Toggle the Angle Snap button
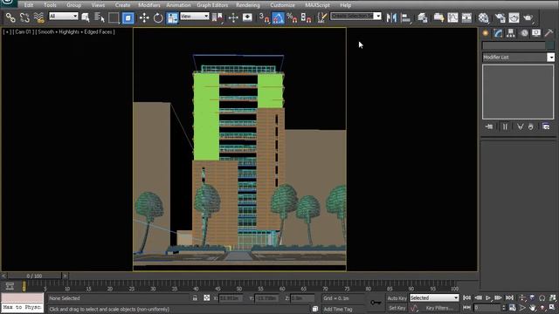This screenshot has height=314, width=559. coord(278,17)
